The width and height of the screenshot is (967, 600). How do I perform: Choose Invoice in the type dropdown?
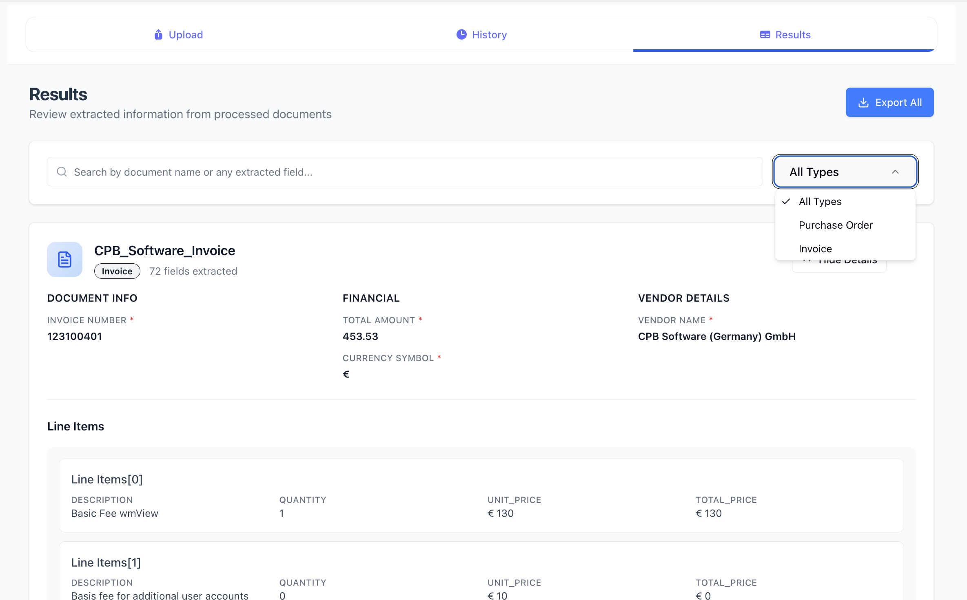815,249
